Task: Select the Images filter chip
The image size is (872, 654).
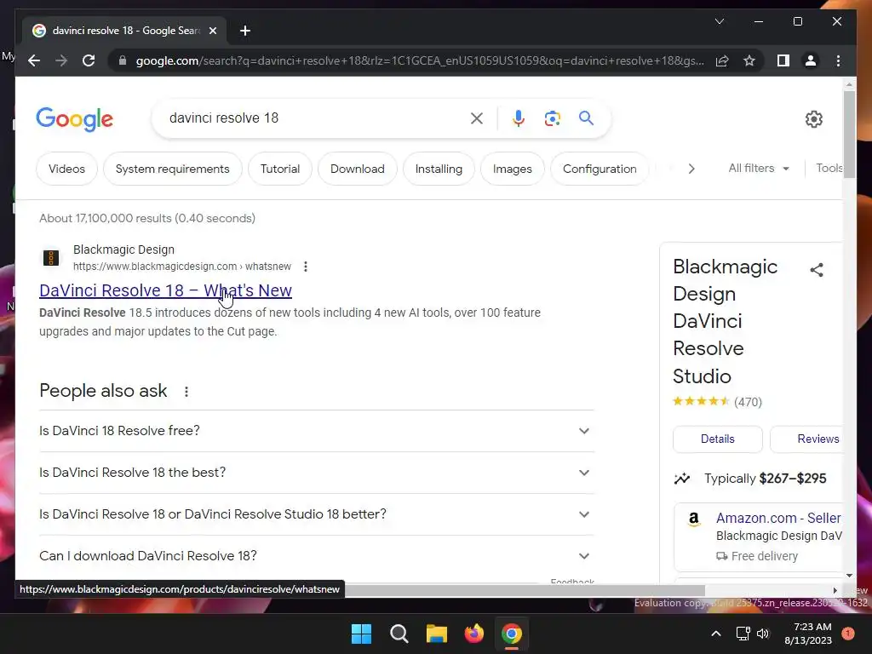Action: (x=512, y=169)
